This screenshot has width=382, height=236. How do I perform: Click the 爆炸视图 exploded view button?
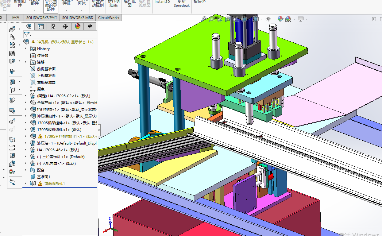click(x=129, y=4)
